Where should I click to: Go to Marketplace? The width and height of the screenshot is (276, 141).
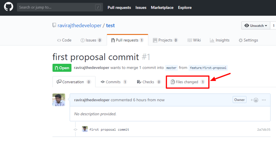(x=162, y=8)
